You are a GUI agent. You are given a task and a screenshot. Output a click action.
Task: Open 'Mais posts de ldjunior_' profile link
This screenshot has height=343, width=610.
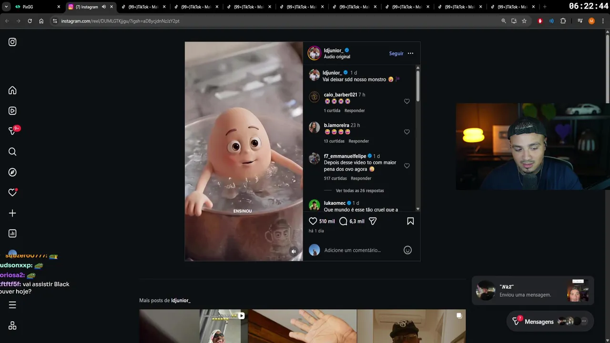(x=181, y=301)
